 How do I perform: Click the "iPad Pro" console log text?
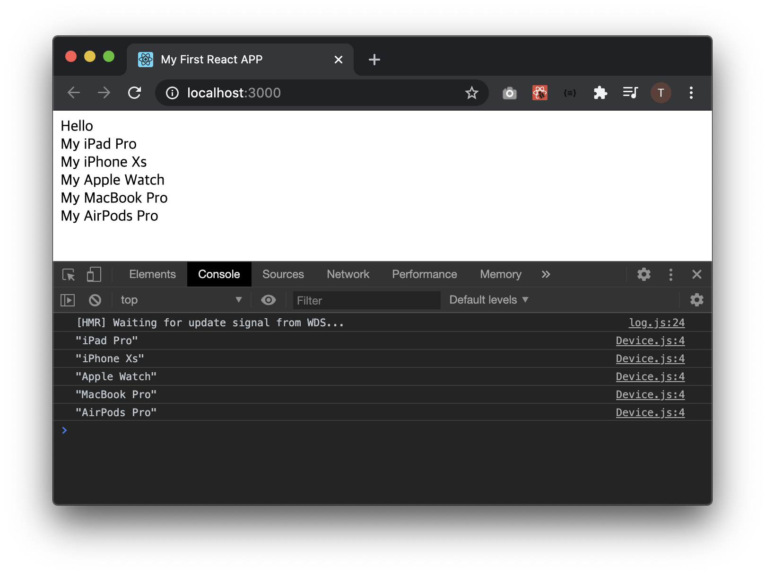coord(106,340)
